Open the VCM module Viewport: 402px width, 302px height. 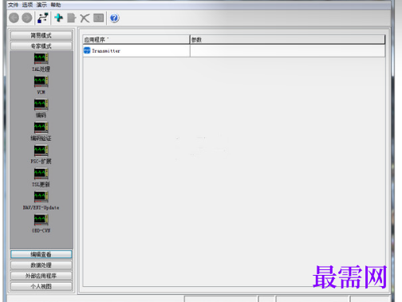[x=41, y=85]
